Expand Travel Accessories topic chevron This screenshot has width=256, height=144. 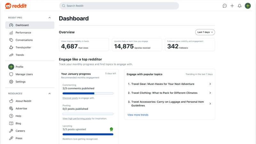pos(210,103)
